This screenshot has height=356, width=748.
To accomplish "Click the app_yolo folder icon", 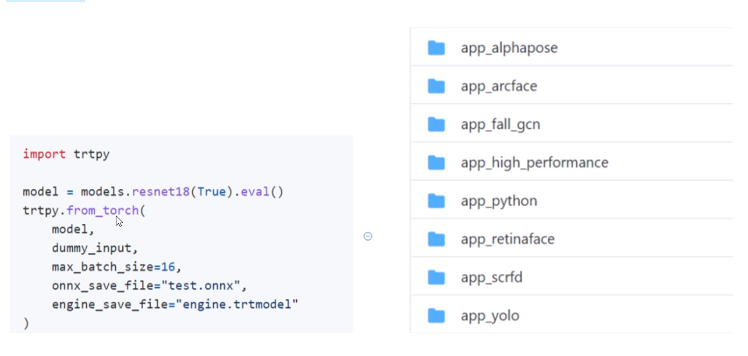I will point(436,316).
